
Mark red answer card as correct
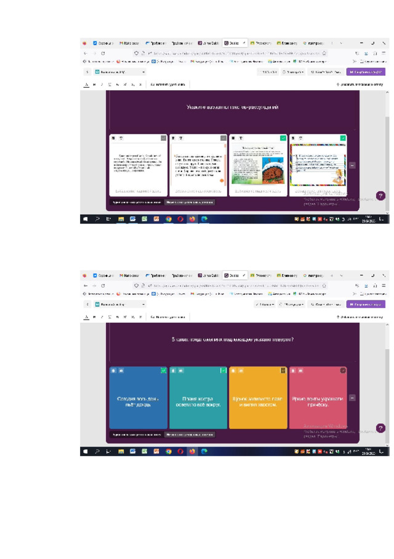coord(343,370)
